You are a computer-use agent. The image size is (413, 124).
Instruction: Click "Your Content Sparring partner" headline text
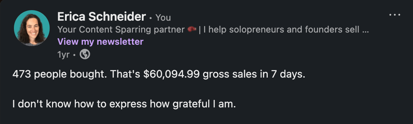point(121,30)
